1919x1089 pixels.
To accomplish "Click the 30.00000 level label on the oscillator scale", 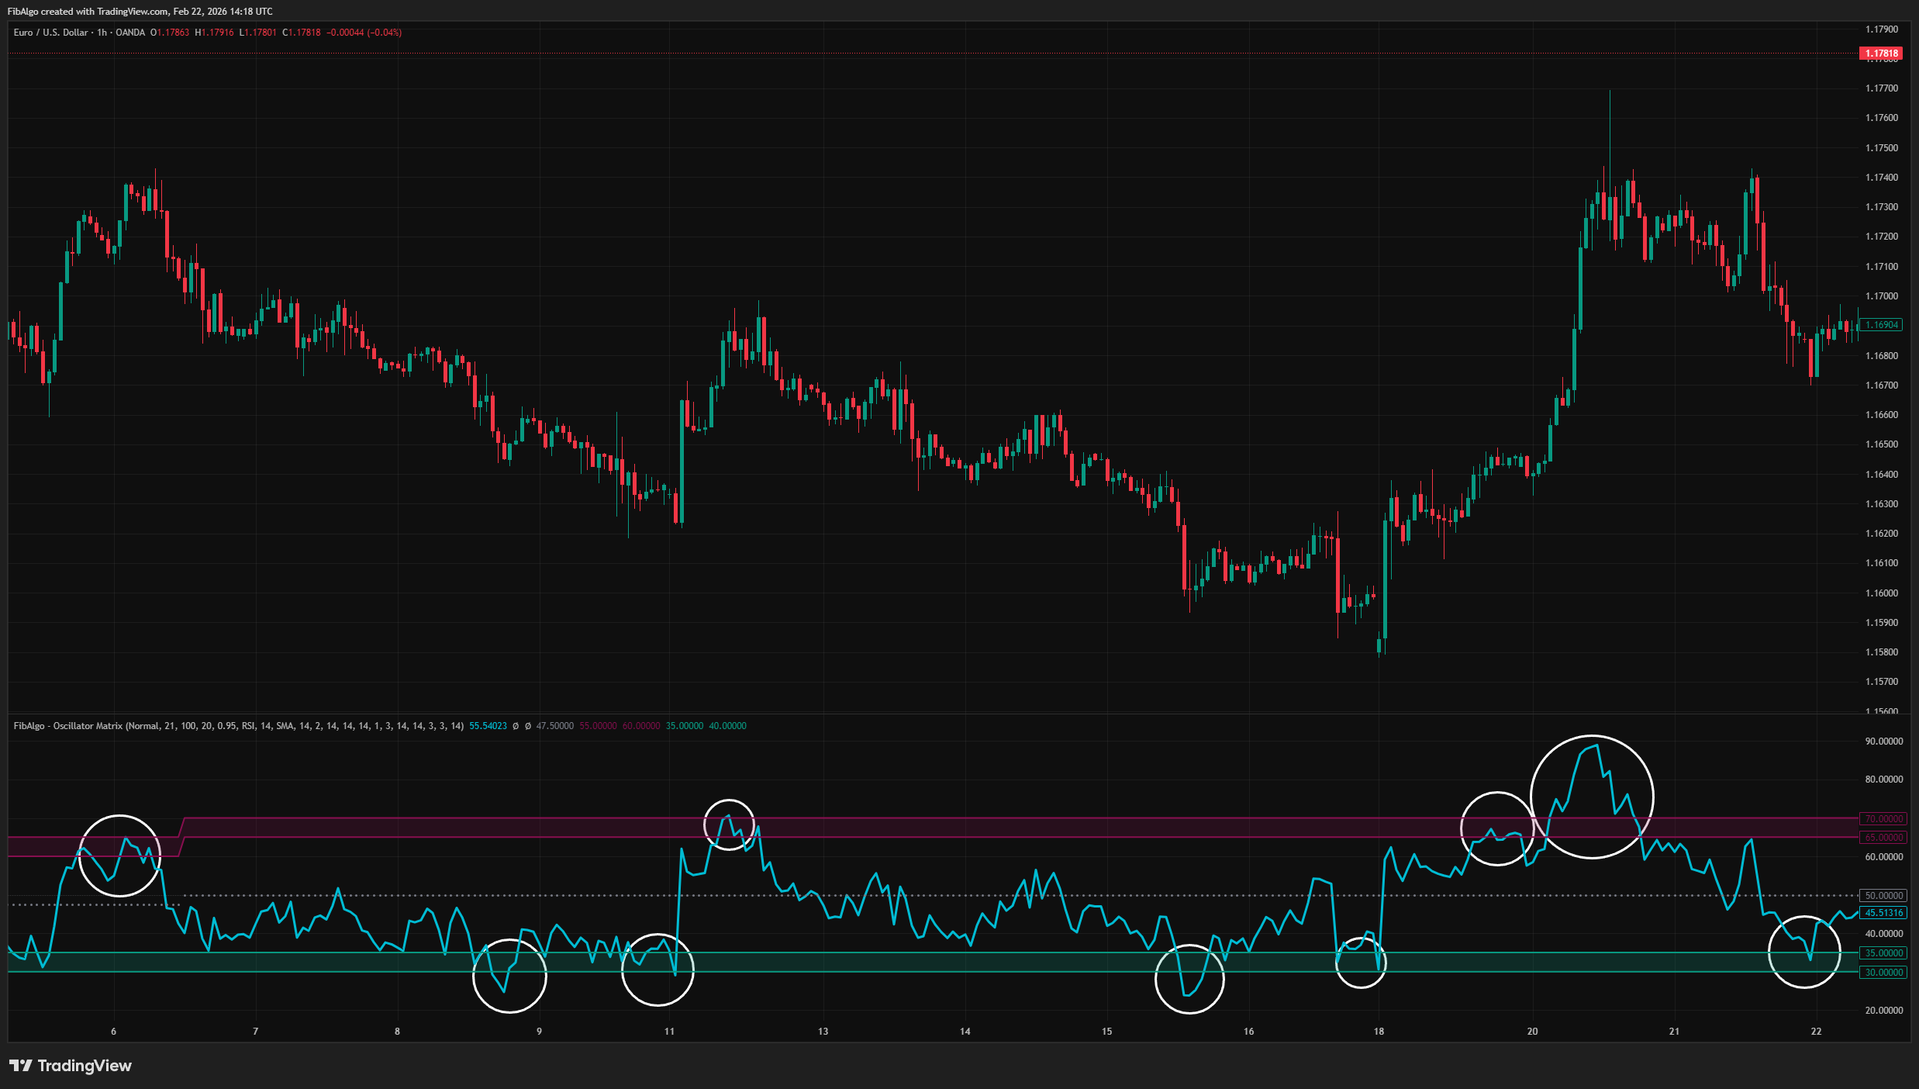I will [1883, 973].
